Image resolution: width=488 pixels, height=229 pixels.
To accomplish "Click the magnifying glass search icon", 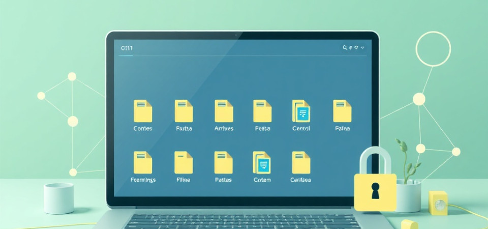I will (x=345, y=48).
